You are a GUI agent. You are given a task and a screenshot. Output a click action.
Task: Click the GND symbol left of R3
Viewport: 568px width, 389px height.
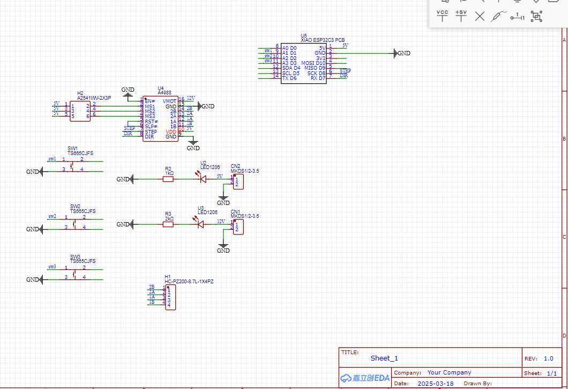click(125, 225)
